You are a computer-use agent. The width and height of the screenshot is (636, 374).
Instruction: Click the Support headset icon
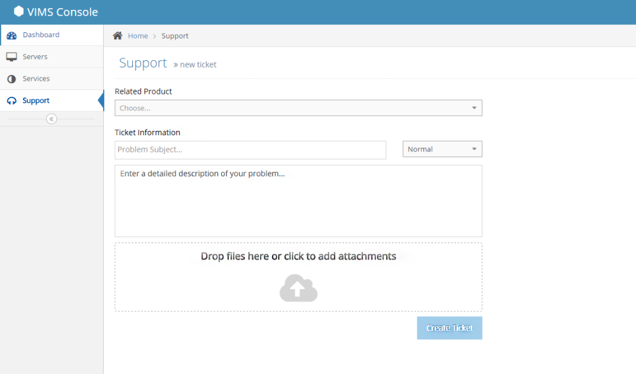(11, 101)
